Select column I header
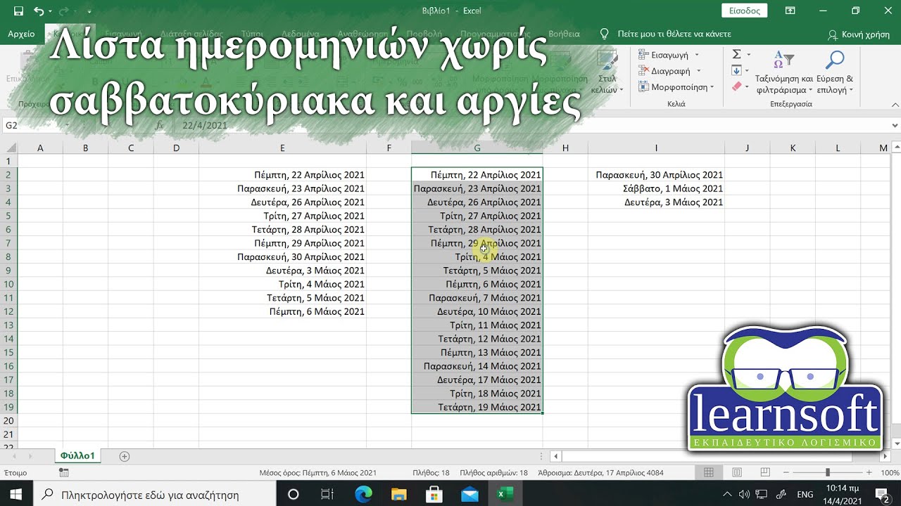Screen dimensions: 901x506 pos(656,148)
